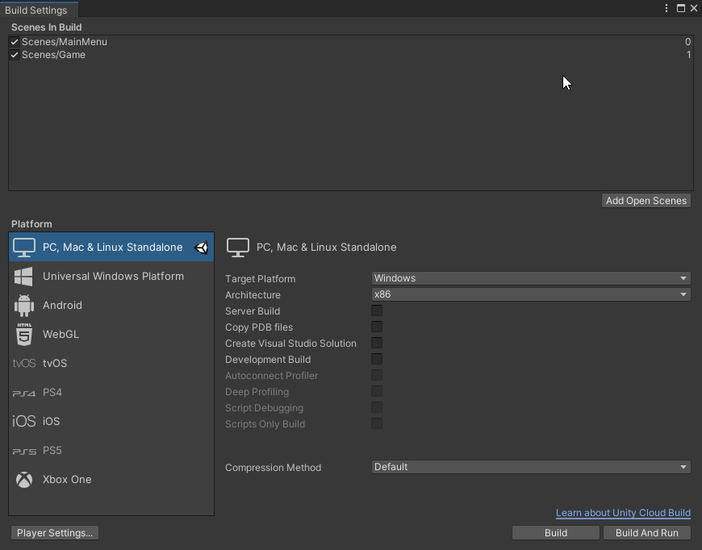Click scene index 0 in the scenes list

687,42
